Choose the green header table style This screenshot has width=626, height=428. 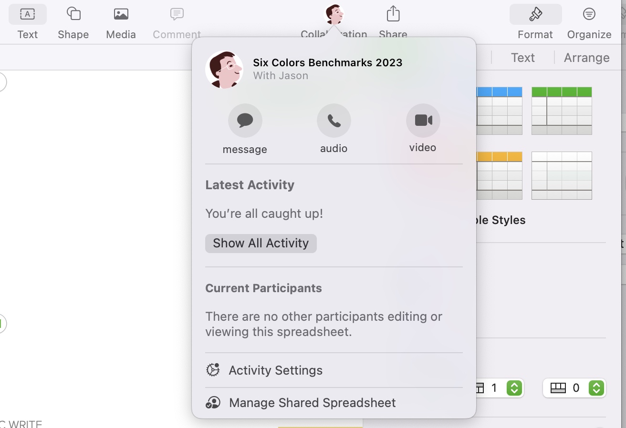click(x=562, y=111)
